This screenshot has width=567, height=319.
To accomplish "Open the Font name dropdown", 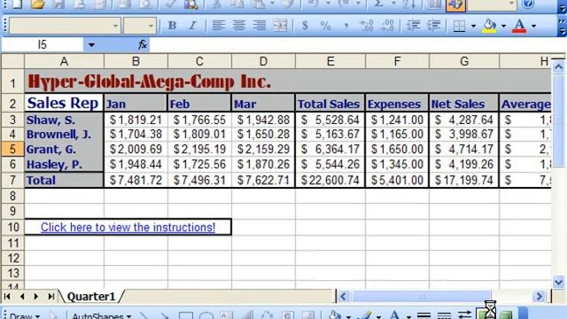I will 115,26.
